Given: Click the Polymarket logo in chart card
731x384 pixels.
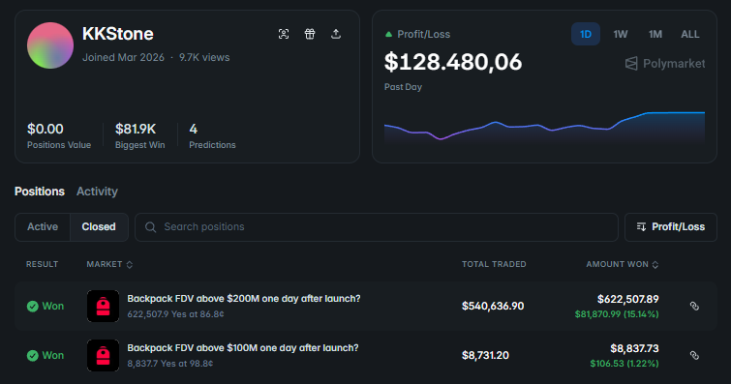Looking at the screenshot, I should (665, 64).
